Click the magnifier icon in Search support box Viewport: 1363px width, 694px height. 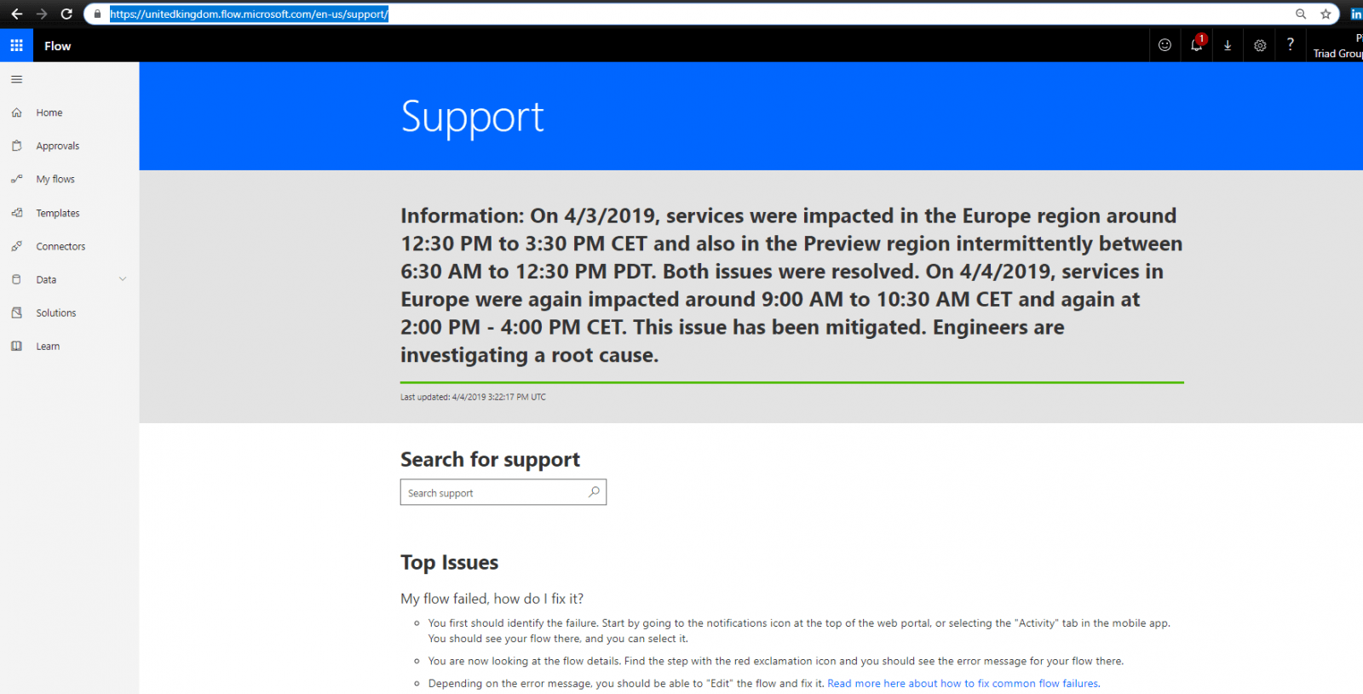(x=594, y=492)
